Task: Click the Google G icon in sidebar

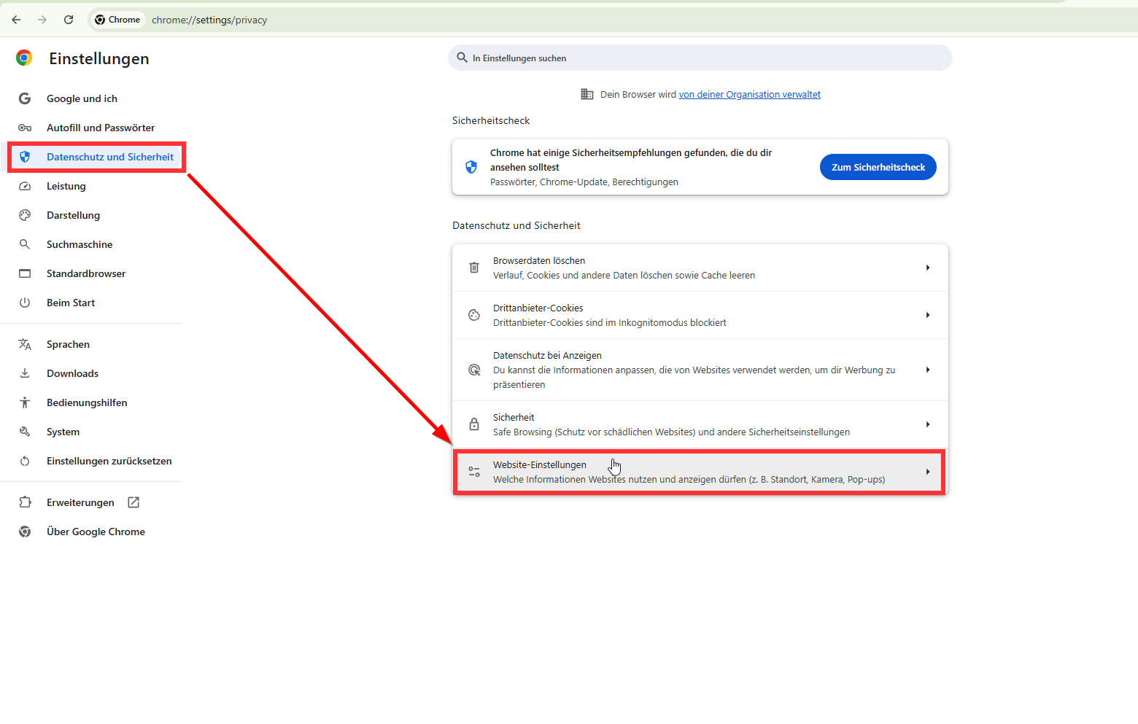Action: click(x=25, y=98)
